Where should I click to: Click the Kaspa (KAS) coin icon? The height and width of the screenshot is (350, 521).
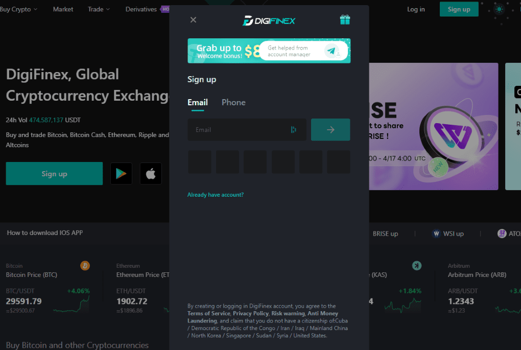click(417, 266)
